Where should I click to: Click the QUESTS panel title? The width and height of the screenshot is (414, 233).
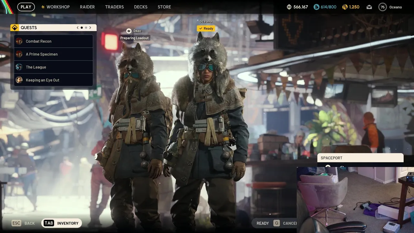pos(29,28)
